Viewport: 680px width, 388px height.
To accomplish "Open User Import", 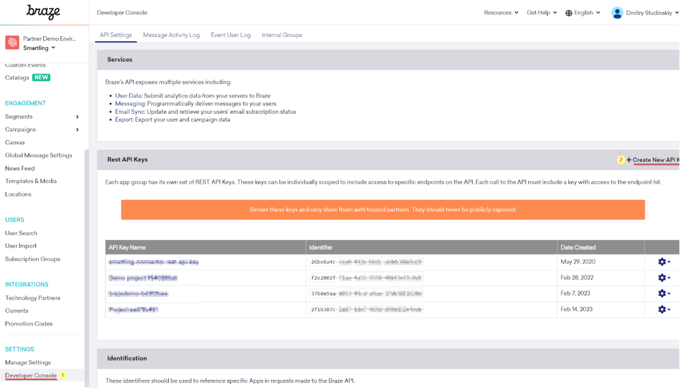I will [21, 246].
